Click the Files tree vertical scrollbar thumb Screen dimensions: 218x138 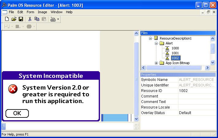click(213, 48)
